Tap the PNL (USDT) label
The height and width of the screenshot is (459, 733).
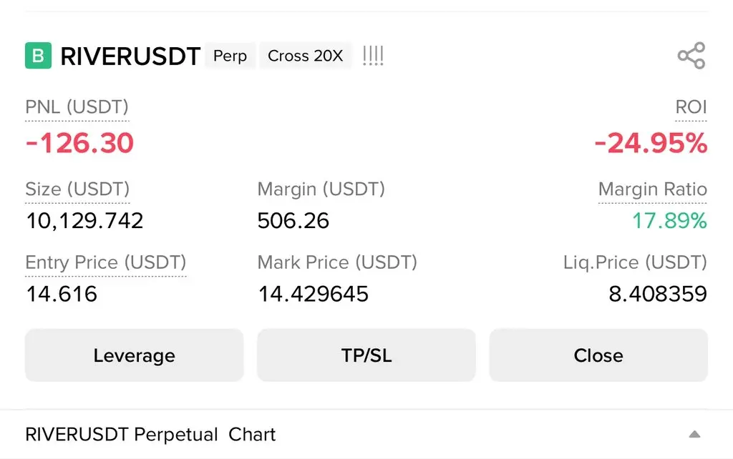77,107
